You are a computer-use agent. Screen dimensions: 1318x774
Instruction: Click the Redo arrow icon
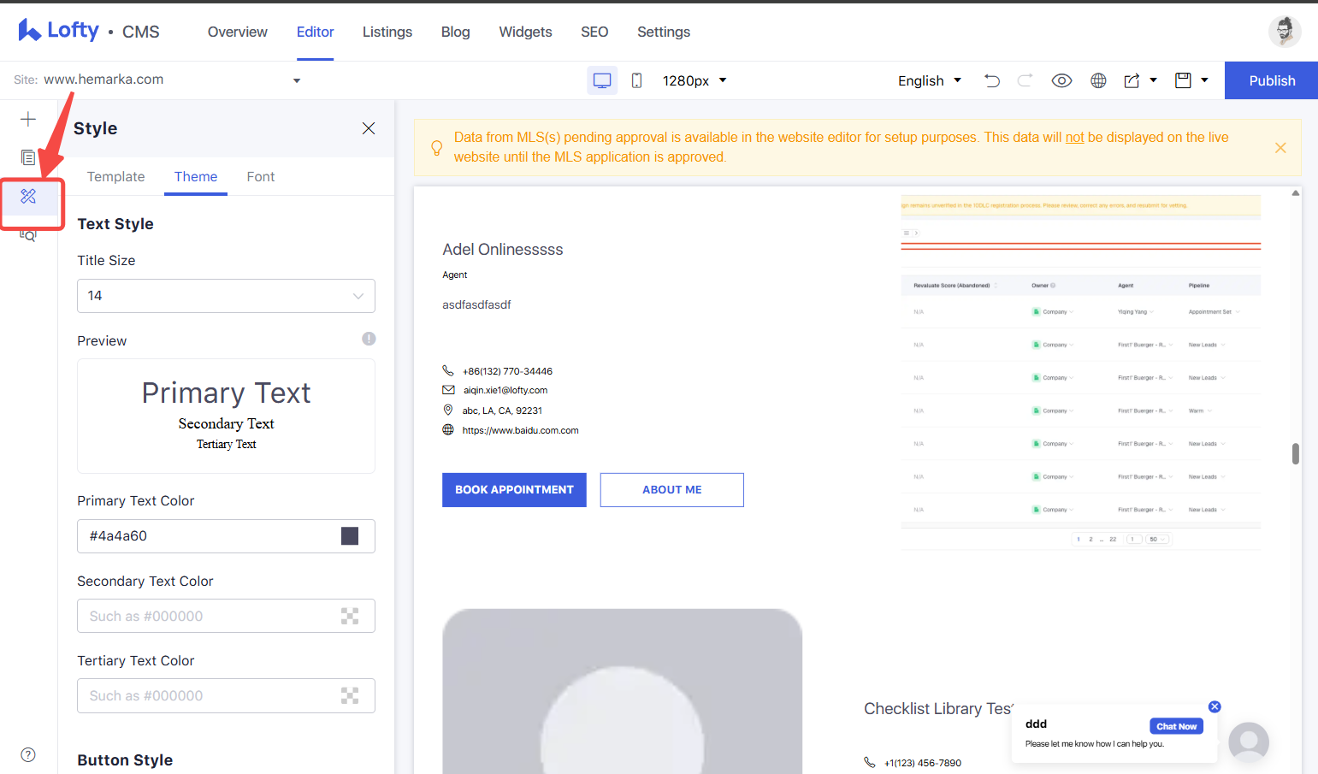[x=1025, y=80]
